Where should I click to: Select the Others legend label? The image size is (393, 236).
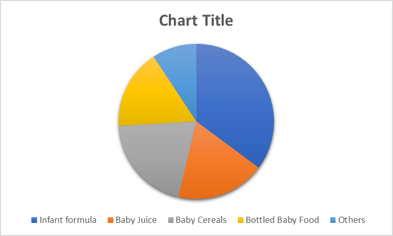(352, 220)
